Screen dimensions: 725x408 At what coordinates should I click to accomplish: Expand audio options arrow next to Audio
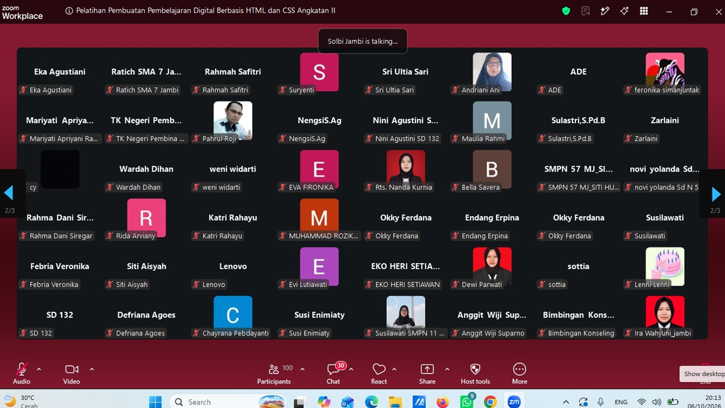click(39, 369)
